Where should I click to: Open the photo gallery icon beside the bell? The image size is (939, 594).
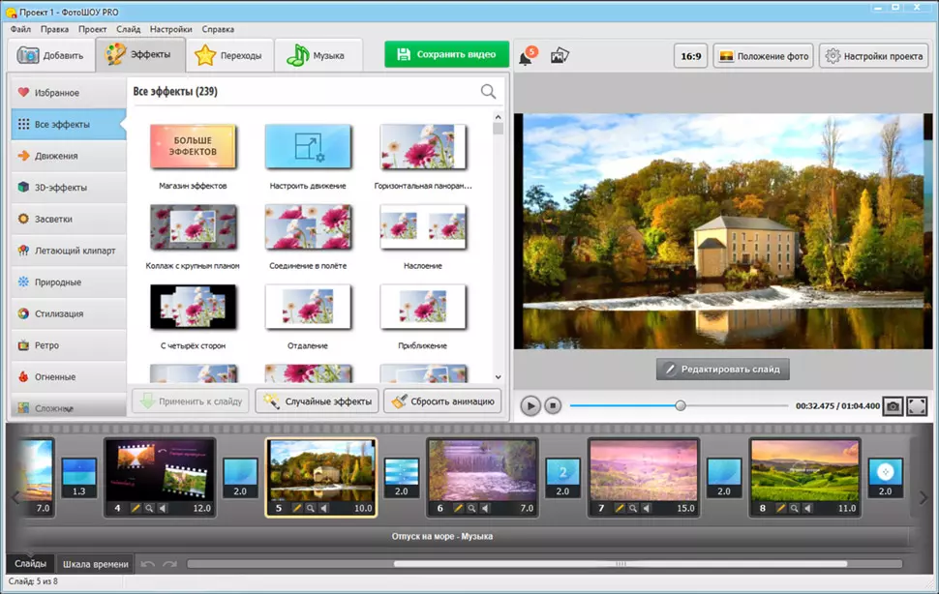coord(559,56)
